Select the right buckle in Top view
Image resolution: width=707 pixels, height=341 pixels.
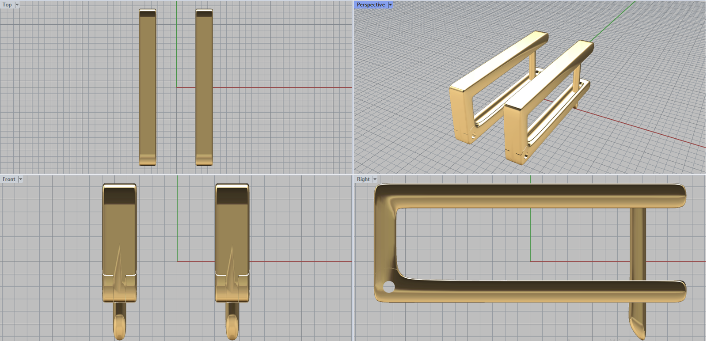204,88
